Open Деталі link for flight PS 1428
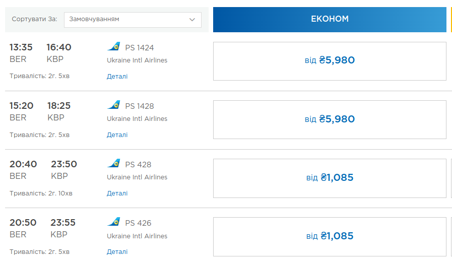 pos(117,135)
